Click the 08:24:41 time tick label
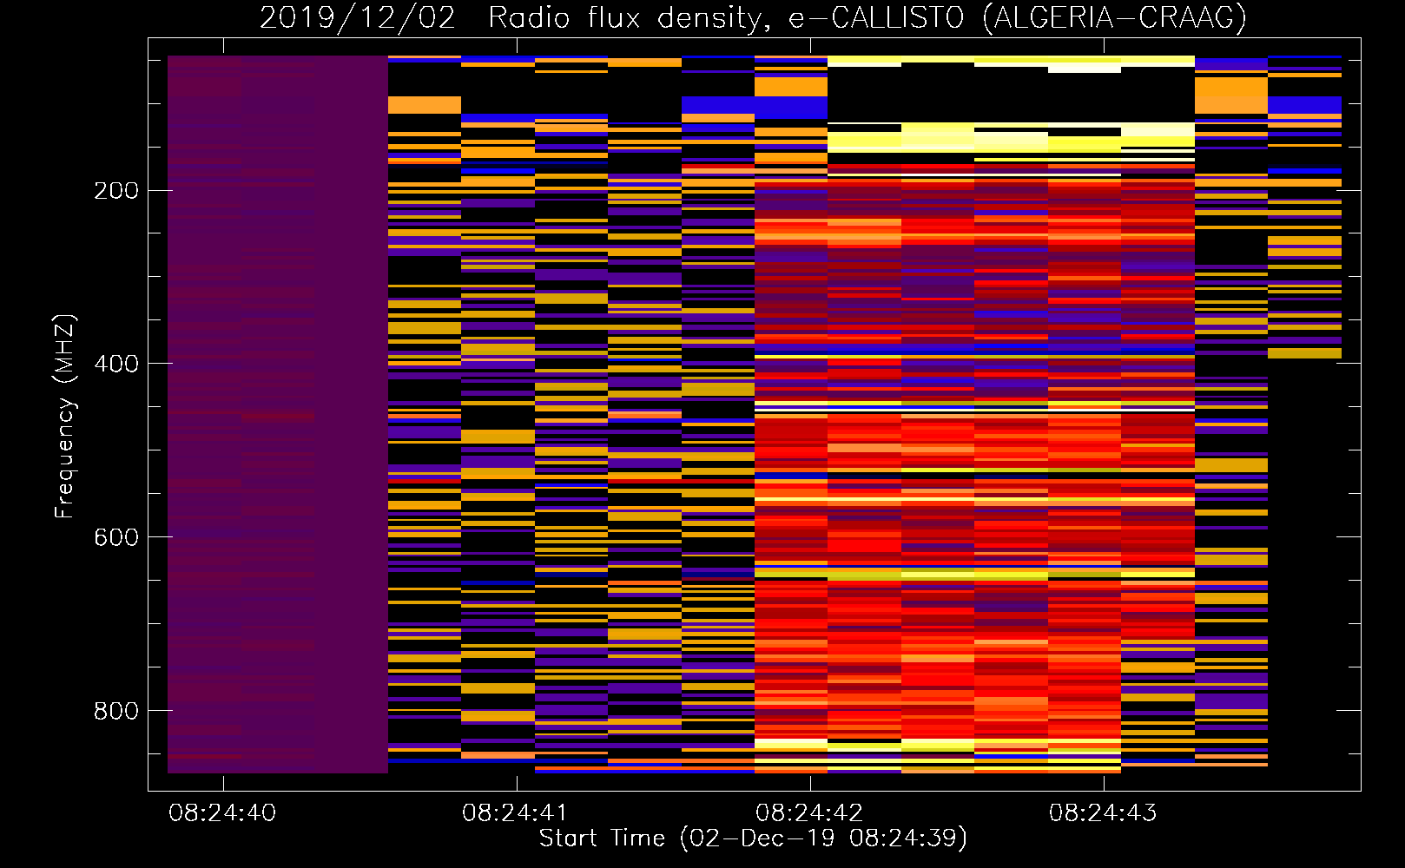The height and width of the screenshot is (868, 1405). pos(515,813)
